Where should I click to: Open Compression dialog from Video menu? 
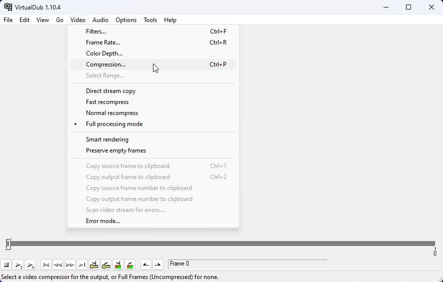[x=105, y=64]
